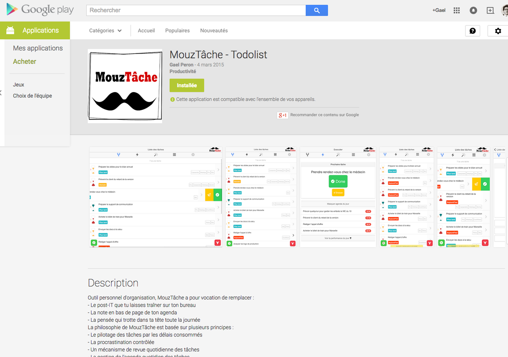Open the Google apps grid icon
This screenshot has height=357, width=508.
[x=456, y=10]
